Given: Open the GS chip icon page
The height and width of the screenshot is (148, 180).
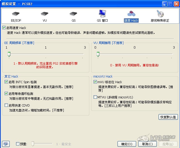Looking at the screenshot, I should point(73,14).
